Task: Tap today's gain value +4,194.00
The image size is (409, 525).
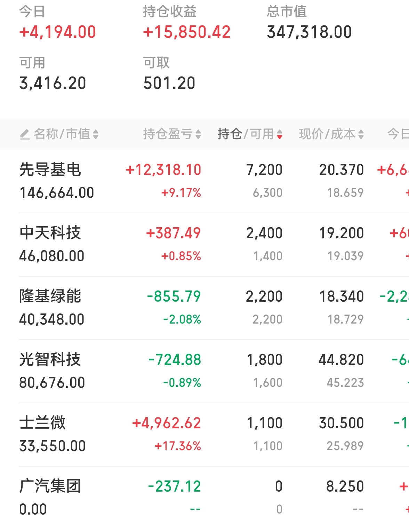Action: 57,32
